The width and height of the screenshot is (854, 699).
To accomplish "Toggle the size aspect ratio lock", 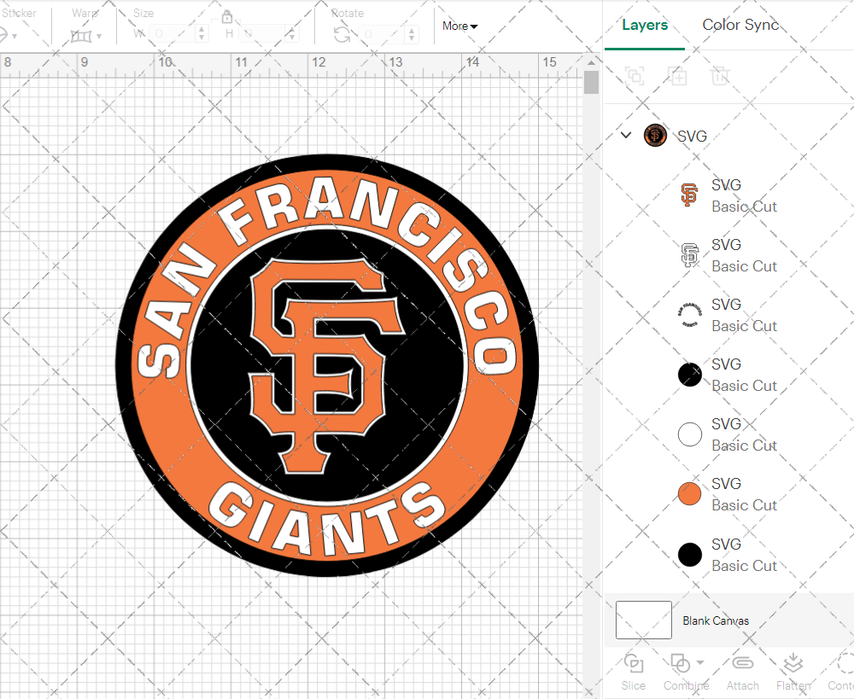I will (x=227, y=17).
